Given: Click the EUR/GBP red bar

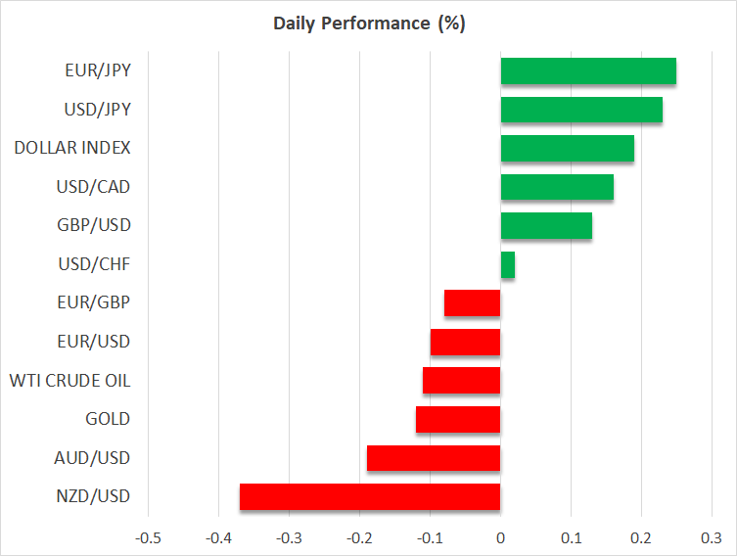Looking at the screenshot, I should coord(472,303).
